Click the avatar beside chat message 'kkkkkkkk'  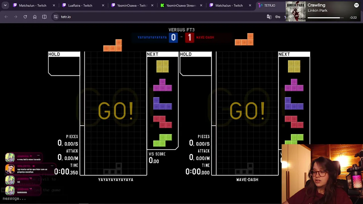point(10,191)
